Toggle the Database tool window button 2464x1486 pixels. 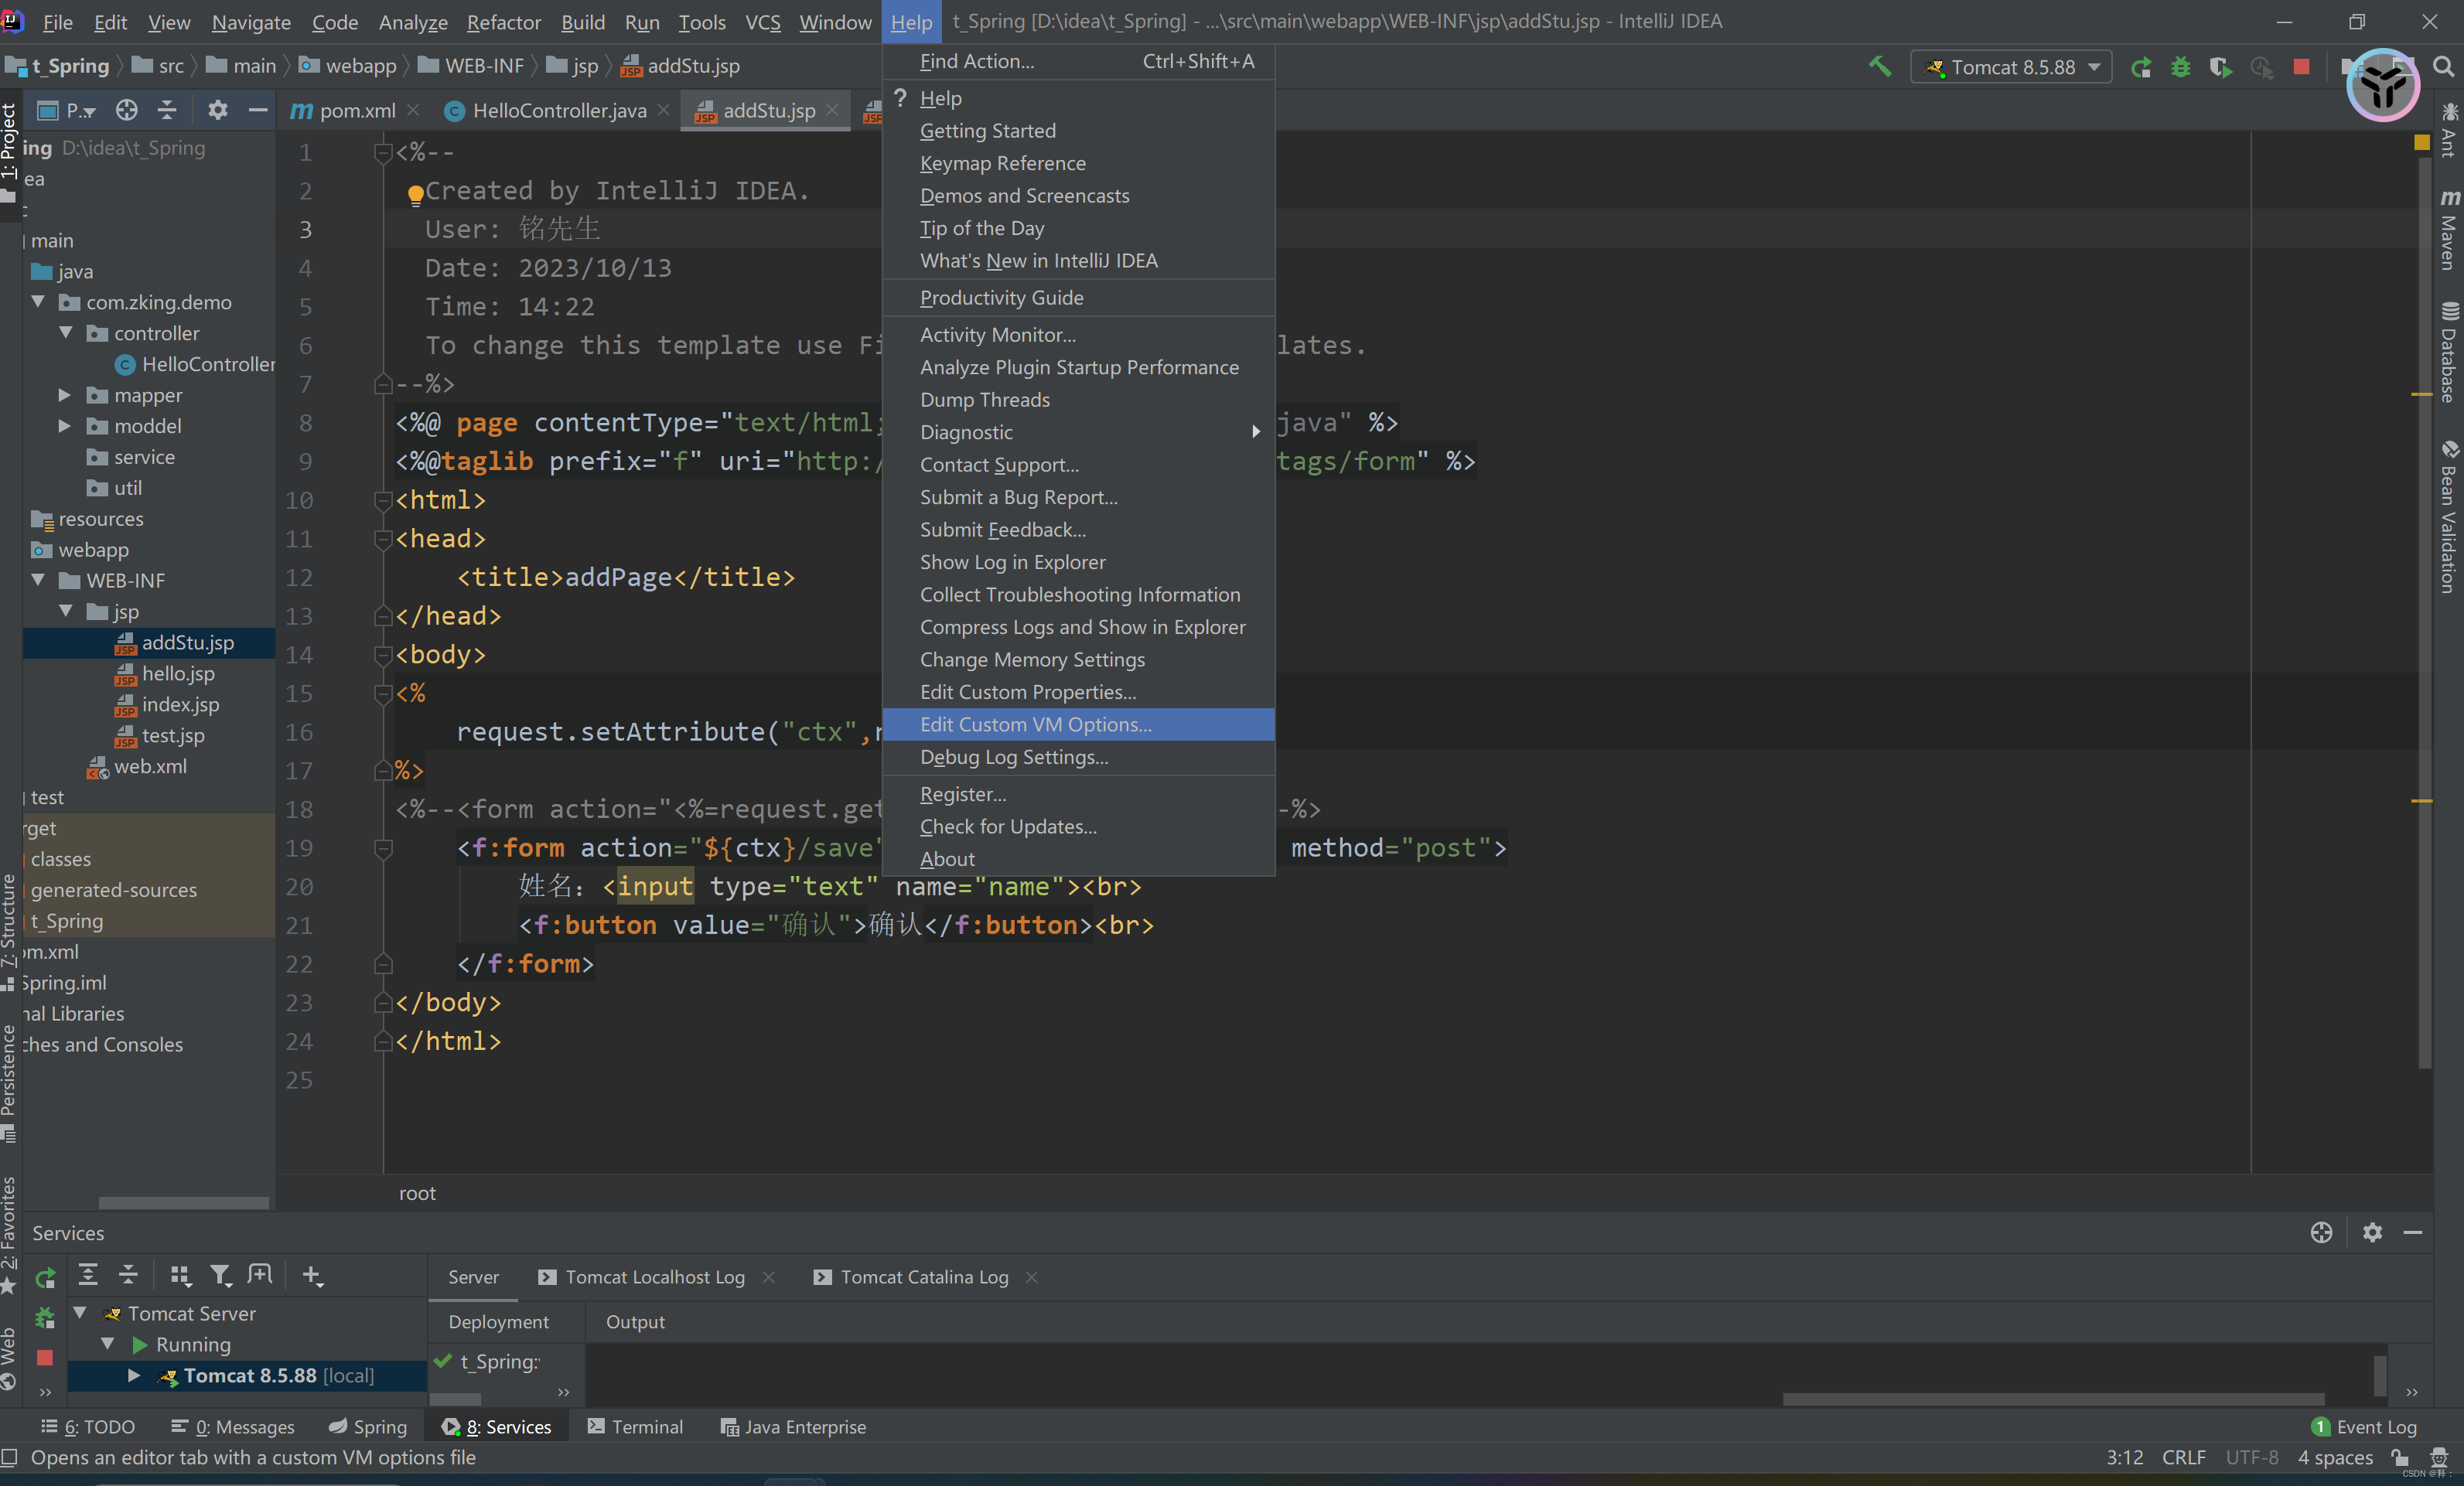coord(2448,352)
